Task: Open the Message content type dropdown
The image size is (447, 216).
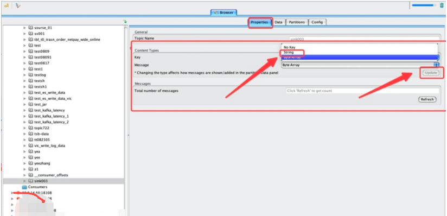Action: (360, 65)
